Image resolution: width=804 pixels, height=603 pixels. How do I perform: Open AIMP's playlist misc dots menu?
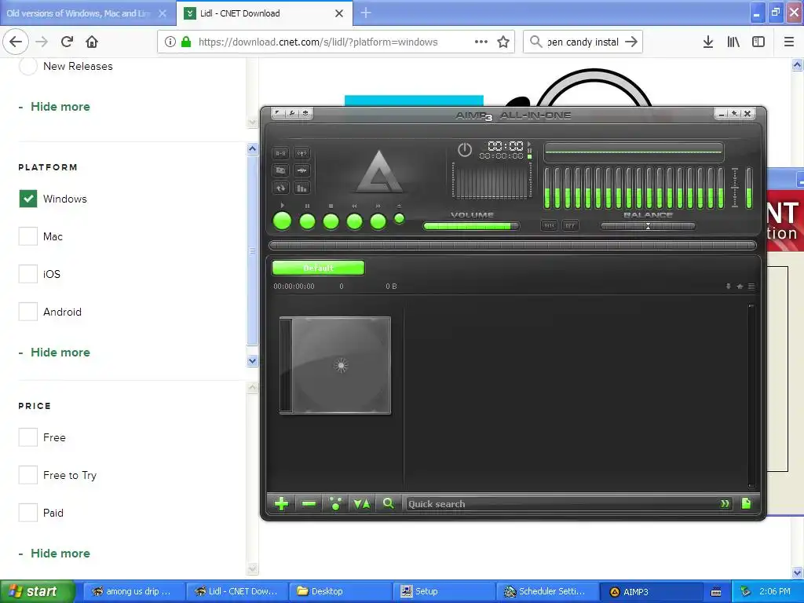coord(335,504)
